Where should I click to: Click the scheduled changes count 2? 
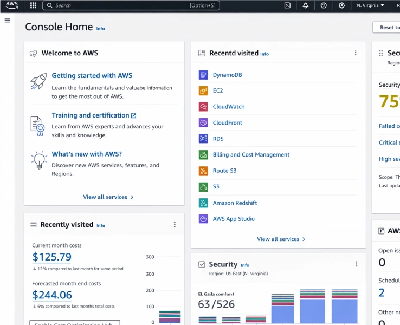[382, 292]
